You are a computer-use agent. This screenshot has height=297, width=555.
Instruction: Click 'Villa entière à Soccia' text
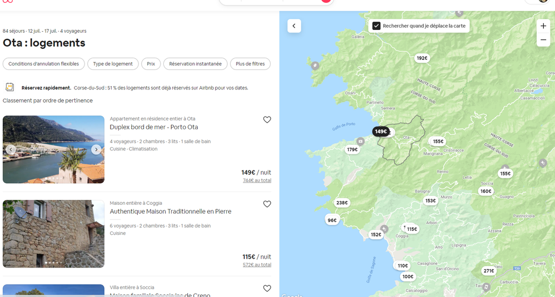(132, 288)
